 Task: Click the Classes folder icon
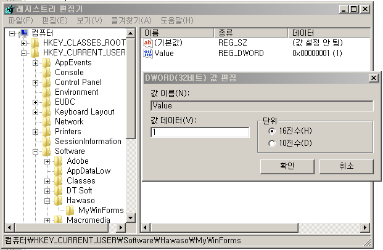pyautogui.click(x=59, y=181)
